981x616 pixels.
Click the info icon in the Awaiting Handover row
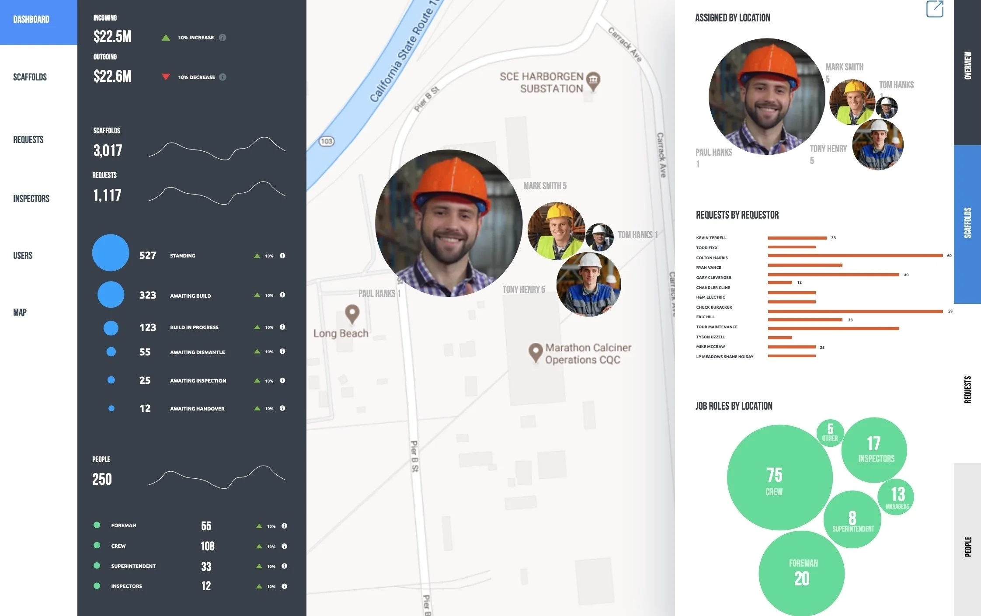[282, 408]
